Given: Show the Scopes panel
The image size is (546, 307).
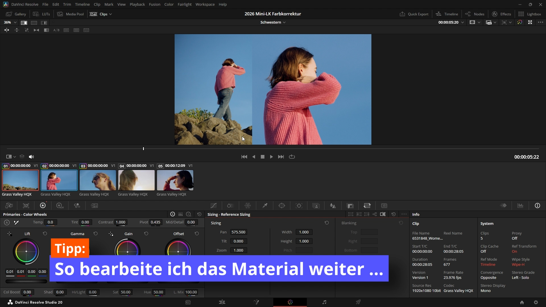Looking at the screenshot, I should [520, 206].
